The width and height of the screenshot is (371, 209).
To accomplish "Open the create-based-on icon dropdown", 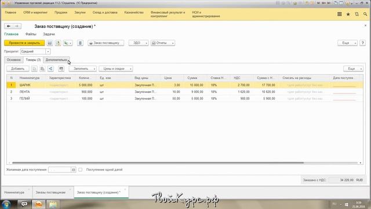I will [x=68, y=43].
